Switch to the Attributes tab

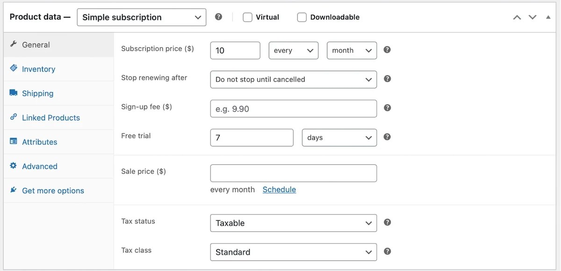click(39, 142)
